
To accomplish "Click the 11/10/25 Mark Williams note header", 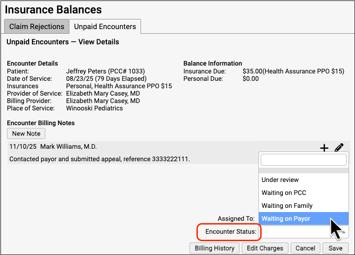I will (x=53, y=146).
